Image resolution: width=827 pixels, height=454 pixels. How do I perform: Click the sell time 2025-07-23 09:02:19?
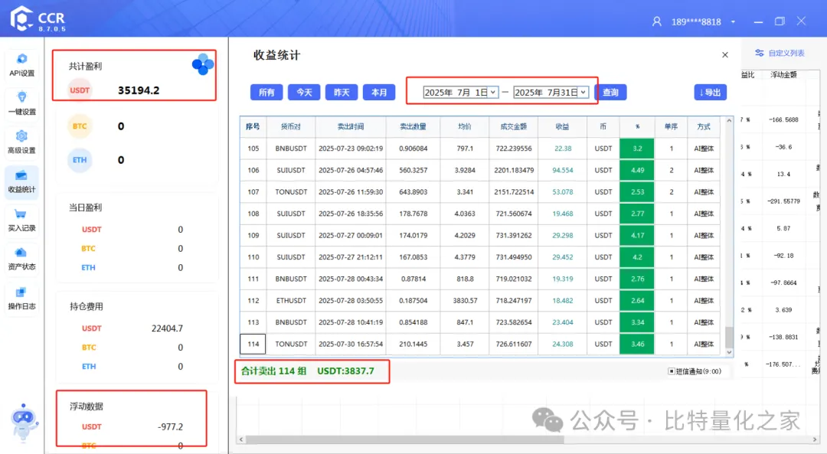coord(351,149)
